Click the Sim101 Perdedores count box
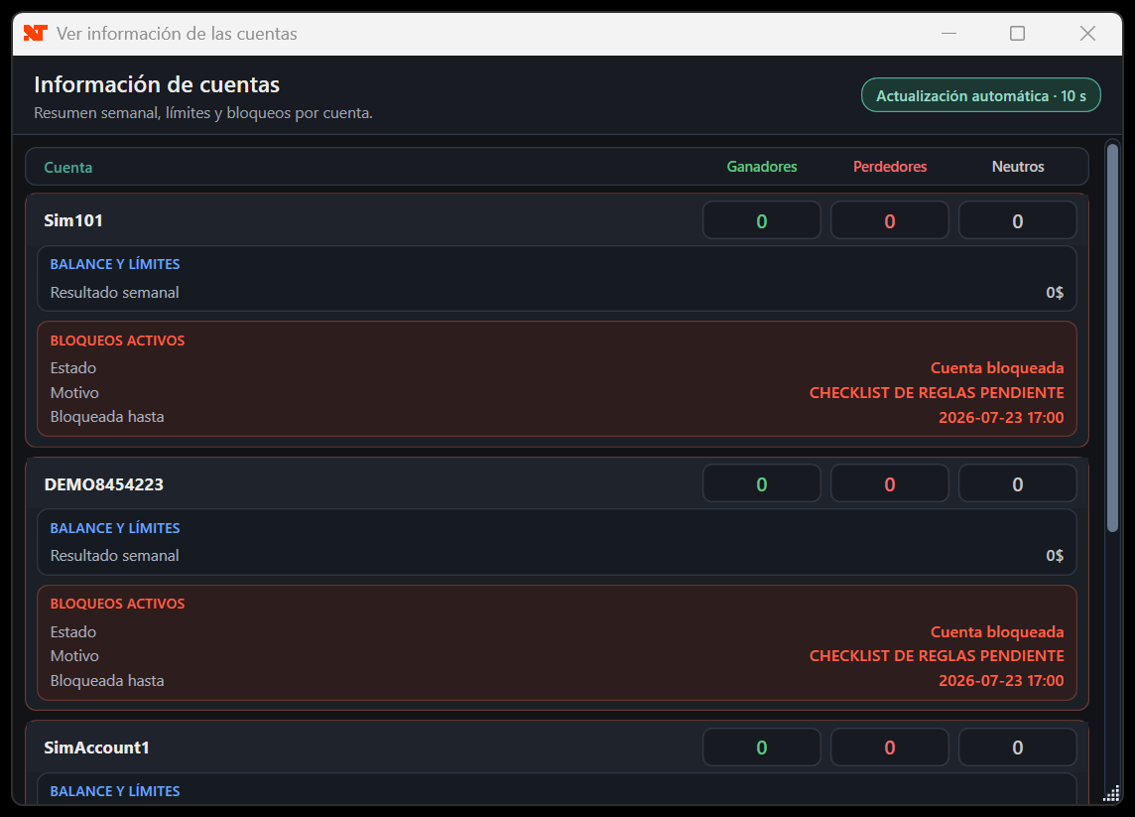The height and width of the screenshot is (817, 1135). [890, 220]
